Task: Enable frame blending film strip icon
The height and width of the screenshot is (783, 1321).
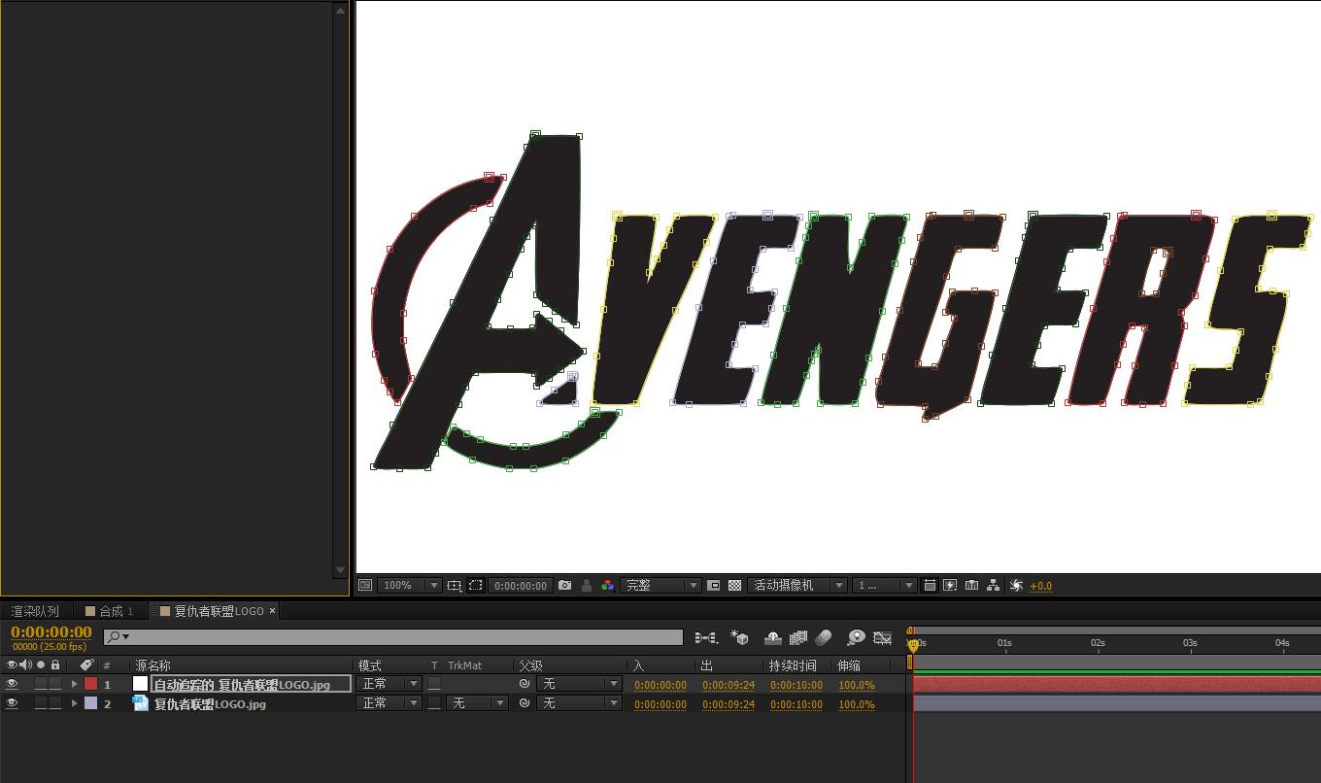Action: (x=798, y=637)
